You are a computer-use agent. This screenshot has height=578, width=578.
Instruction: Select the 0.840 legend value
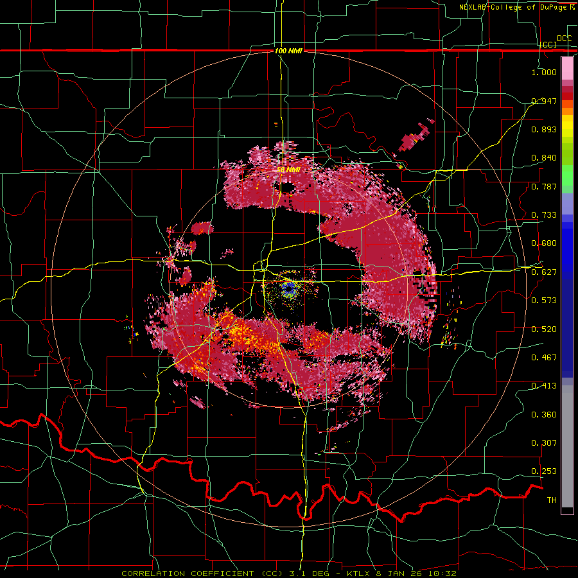click(544, 158)
